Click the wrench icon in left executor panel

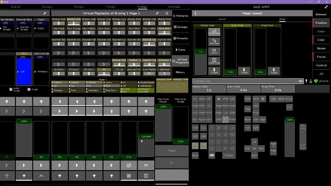click(45, 13)
